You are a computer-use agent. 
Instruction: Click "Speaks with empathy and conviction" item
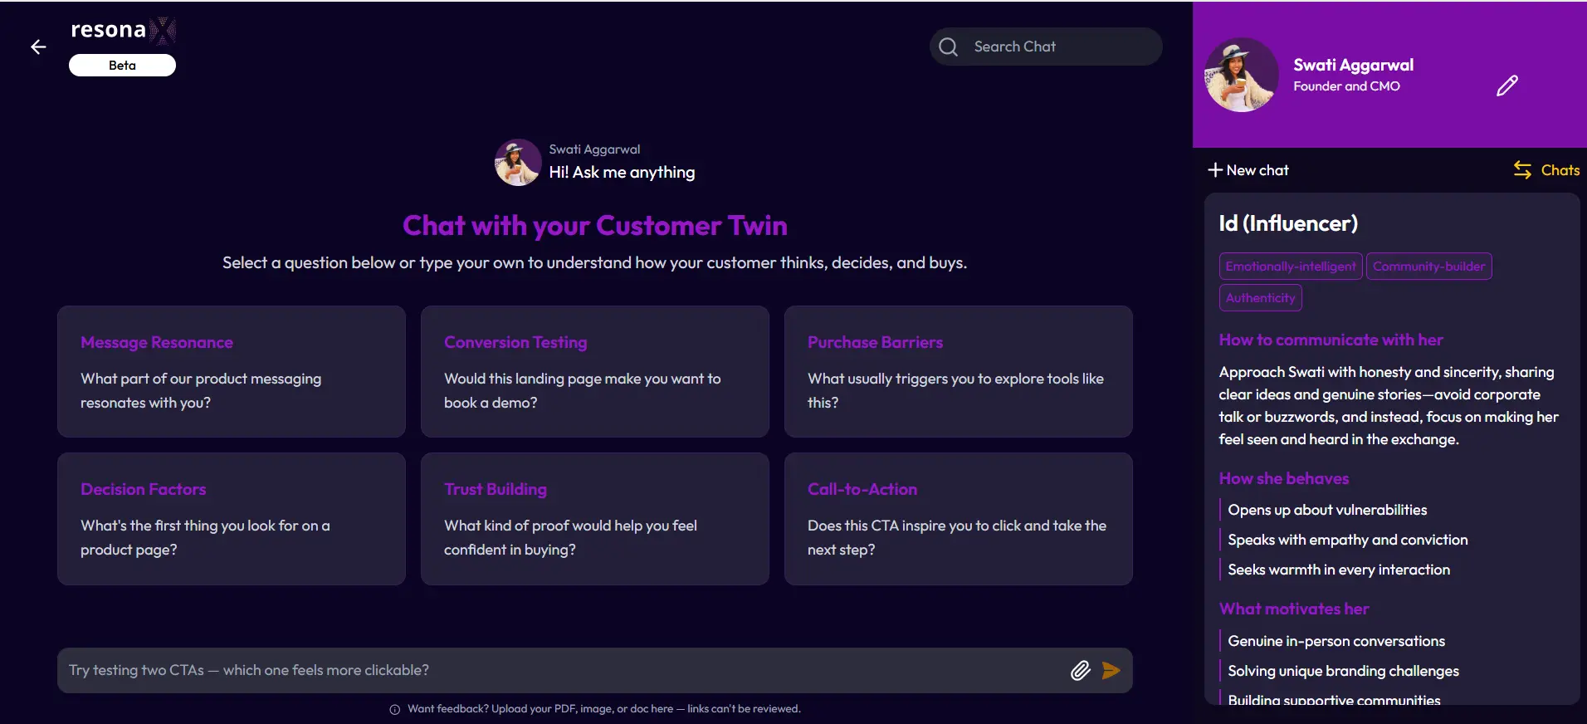click(1347, 540)
